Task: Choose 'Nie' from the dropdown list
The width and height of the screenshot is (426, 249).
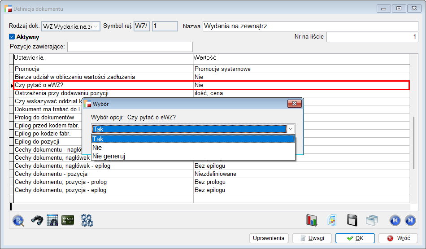Action: pyautogui.click(x=193, y=147)
